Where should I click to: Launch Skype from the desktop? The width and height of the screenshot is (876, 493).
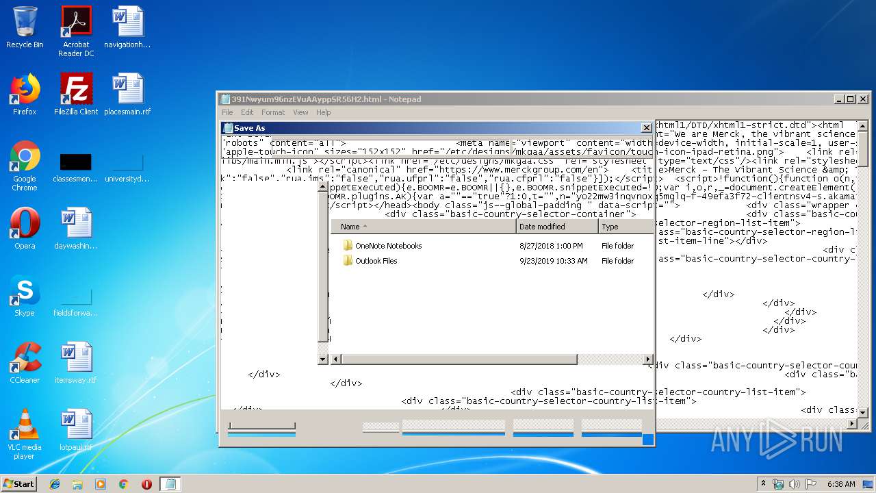point(25,296)
